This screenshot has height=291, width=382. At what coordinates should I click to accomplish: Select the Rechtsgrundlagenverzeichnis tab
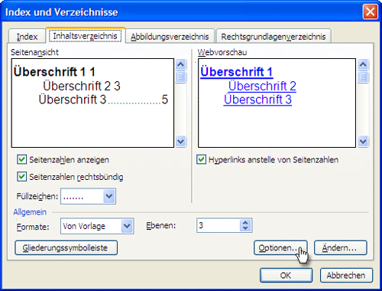(x=274, y=37)
